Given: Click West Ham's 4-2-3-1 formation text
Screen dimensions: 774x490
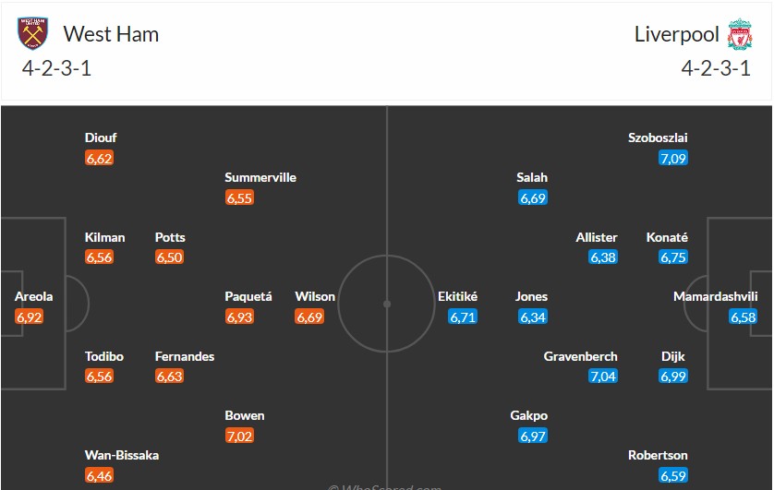Looking at the screenshot, I should point(54,68).
